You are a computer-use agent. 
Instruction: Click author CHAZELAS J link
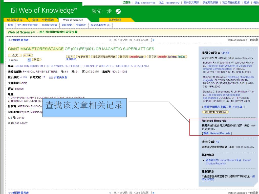tap(141, 66)
